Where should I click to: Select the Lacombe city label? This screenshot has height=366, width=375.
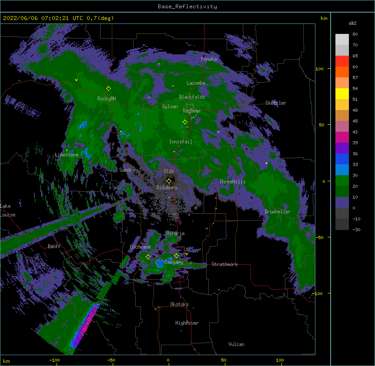click(196, 83)
